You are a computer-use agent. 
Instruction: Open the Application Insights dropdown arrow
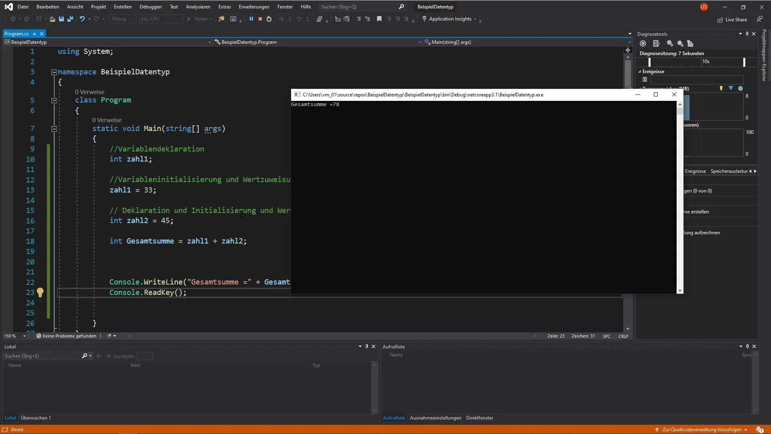point(475,19)
